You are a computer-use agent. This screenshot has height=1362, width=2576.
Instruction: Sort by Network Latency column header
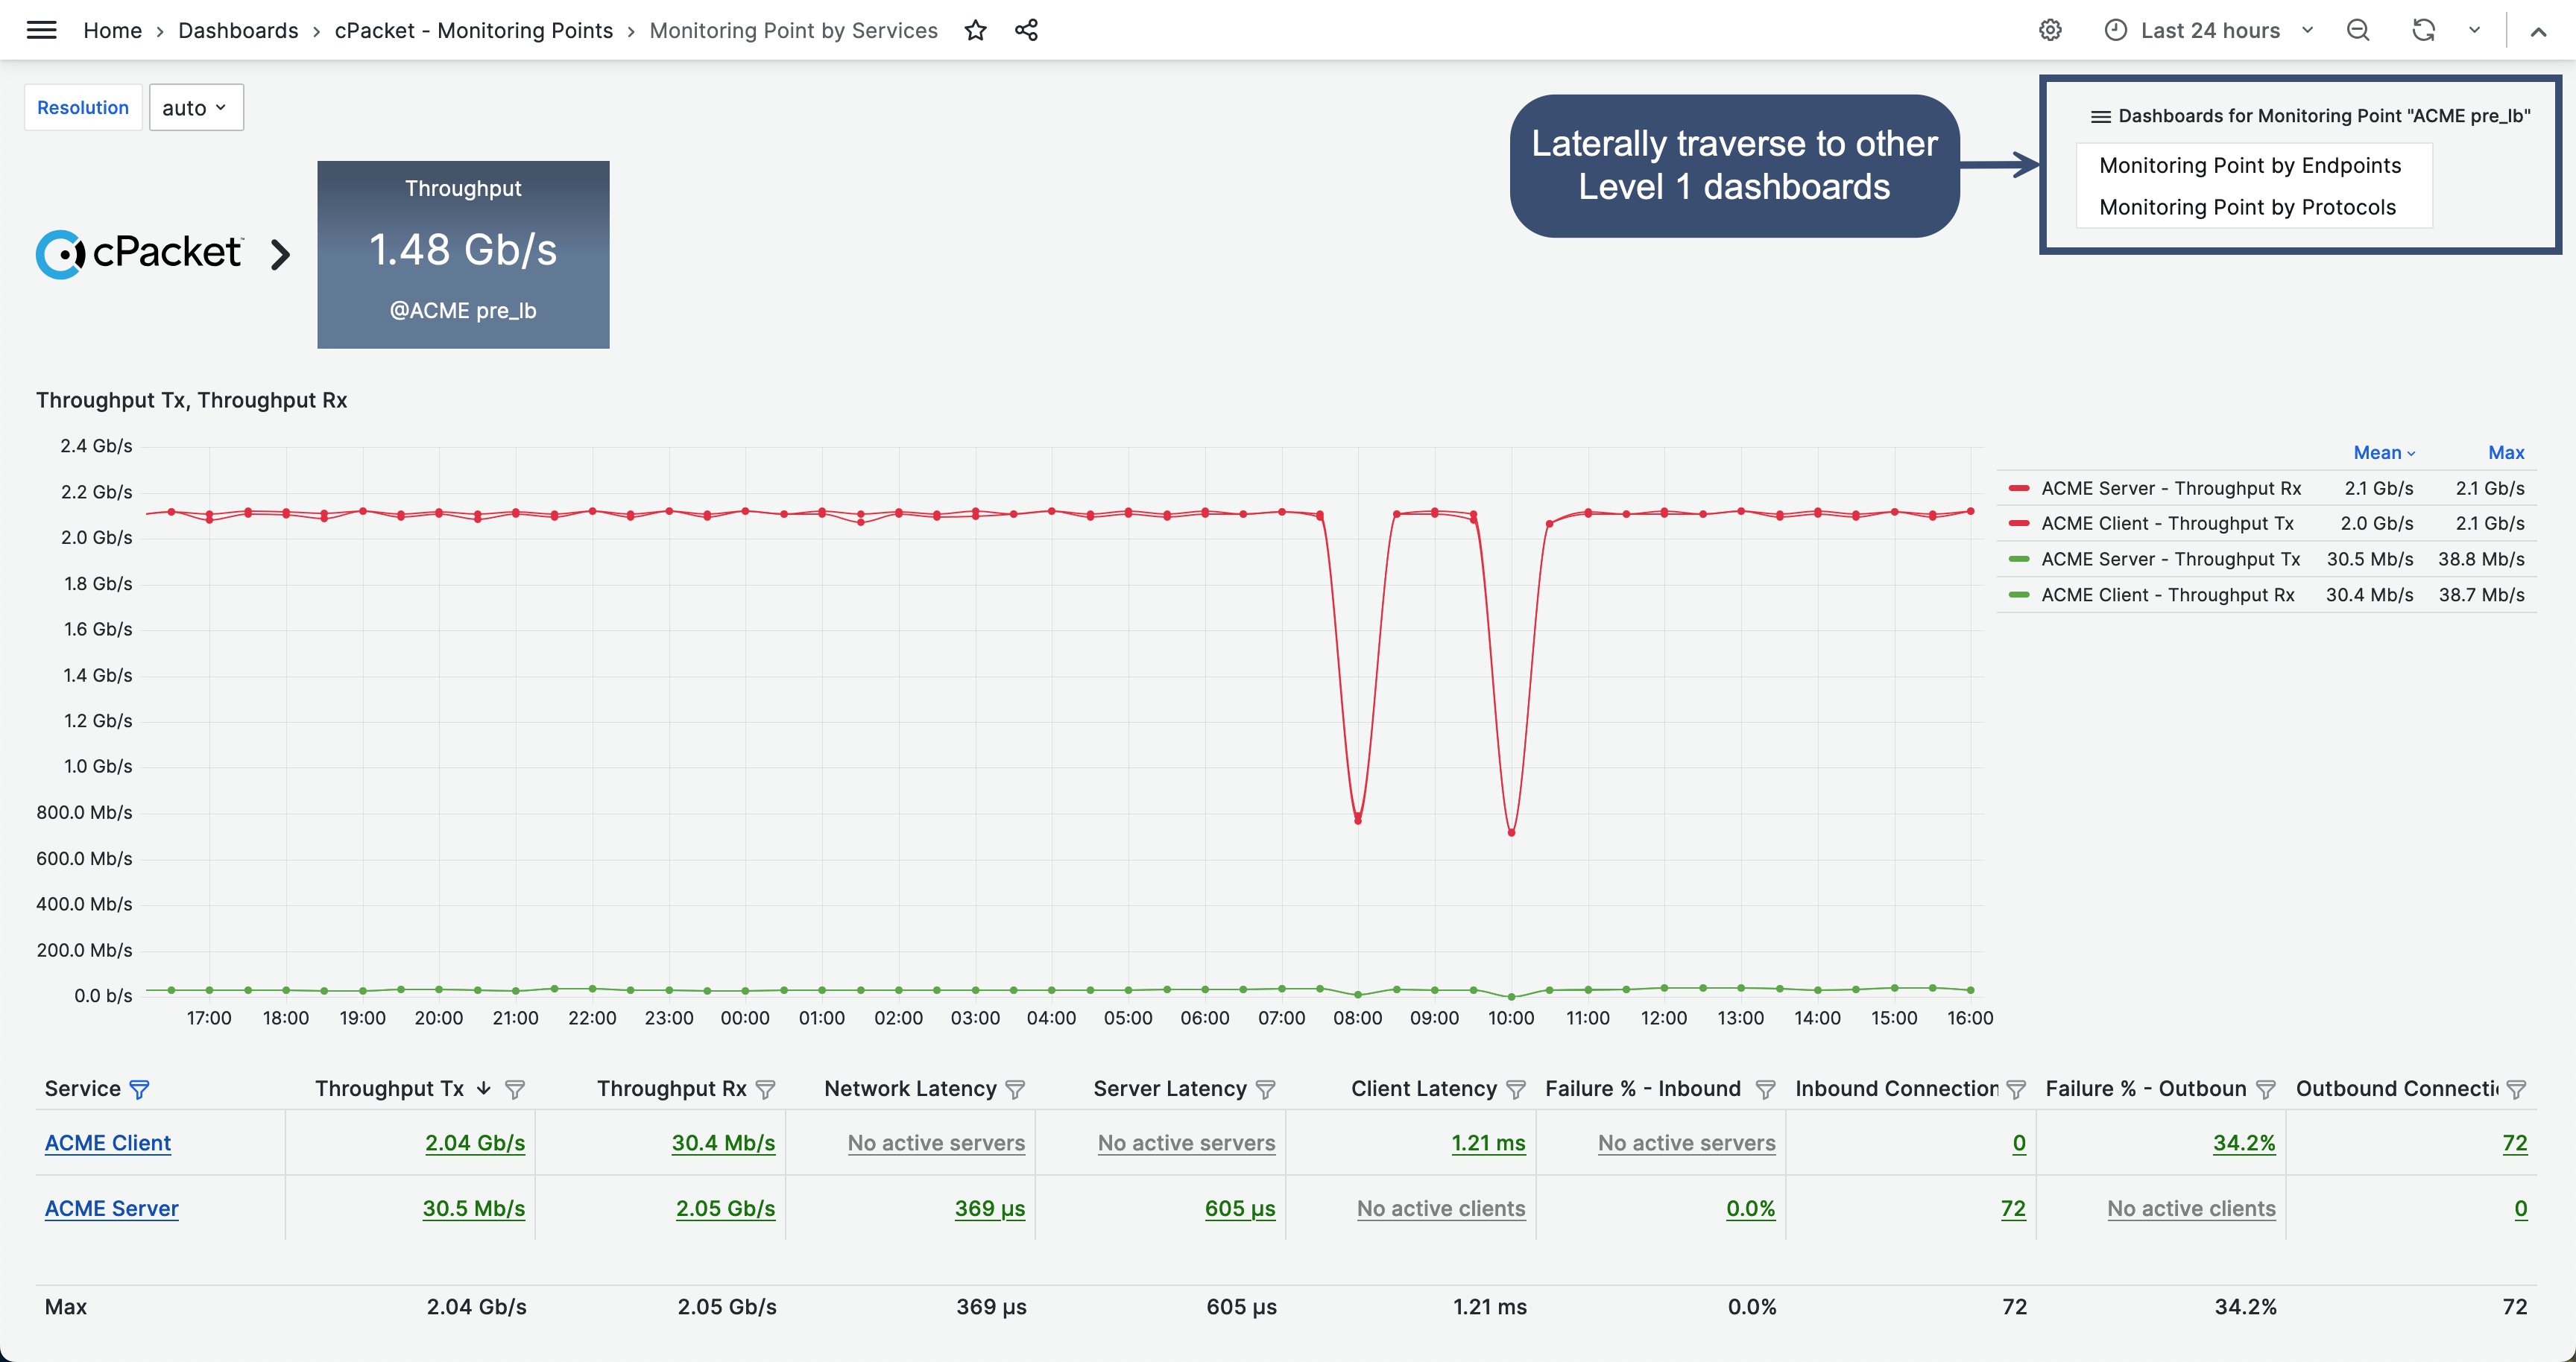pos(910,1089)
